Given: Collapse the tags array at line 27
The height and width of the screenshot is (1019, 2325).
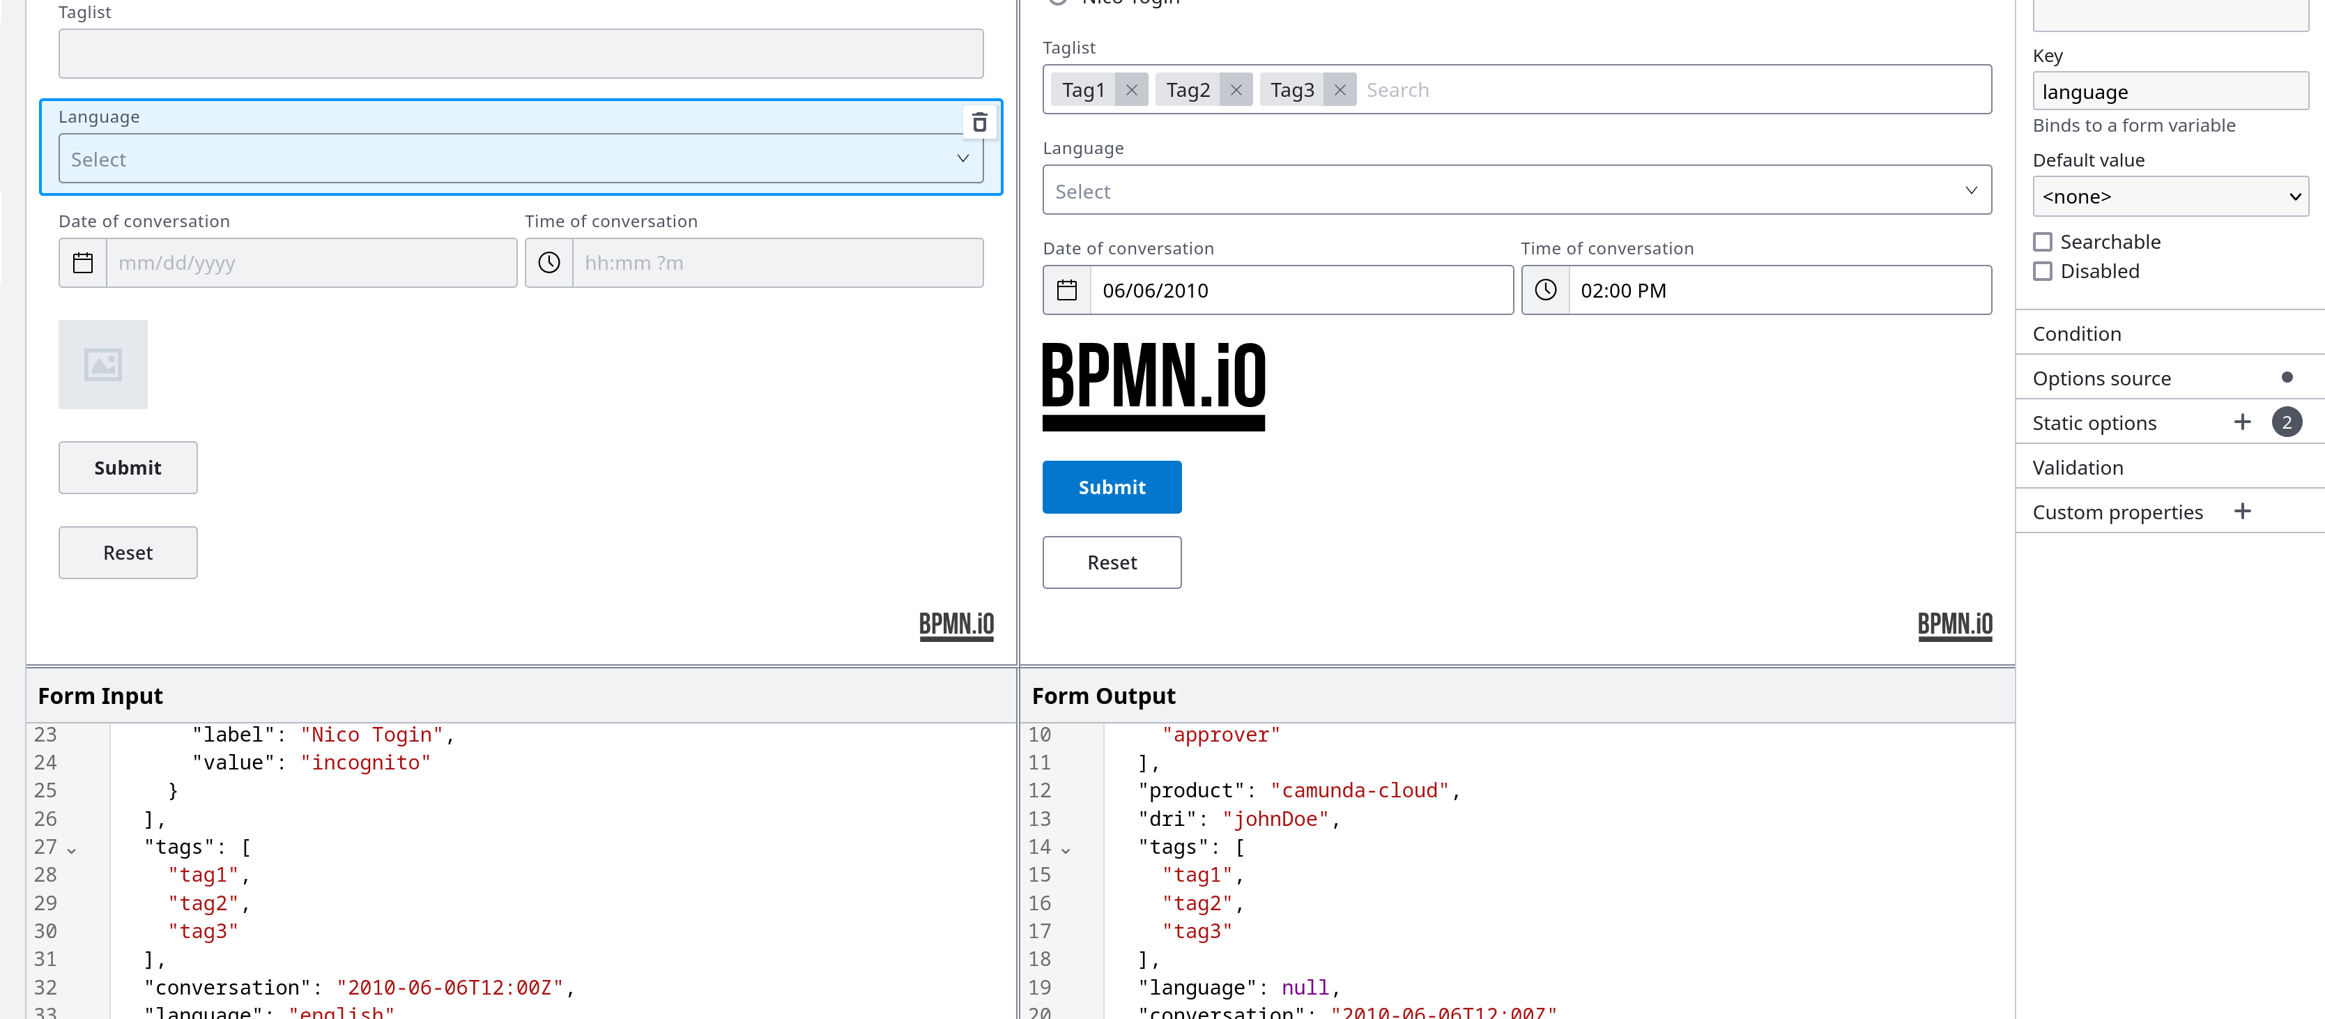Looking at the screenshot, I should tap(71, 850).
